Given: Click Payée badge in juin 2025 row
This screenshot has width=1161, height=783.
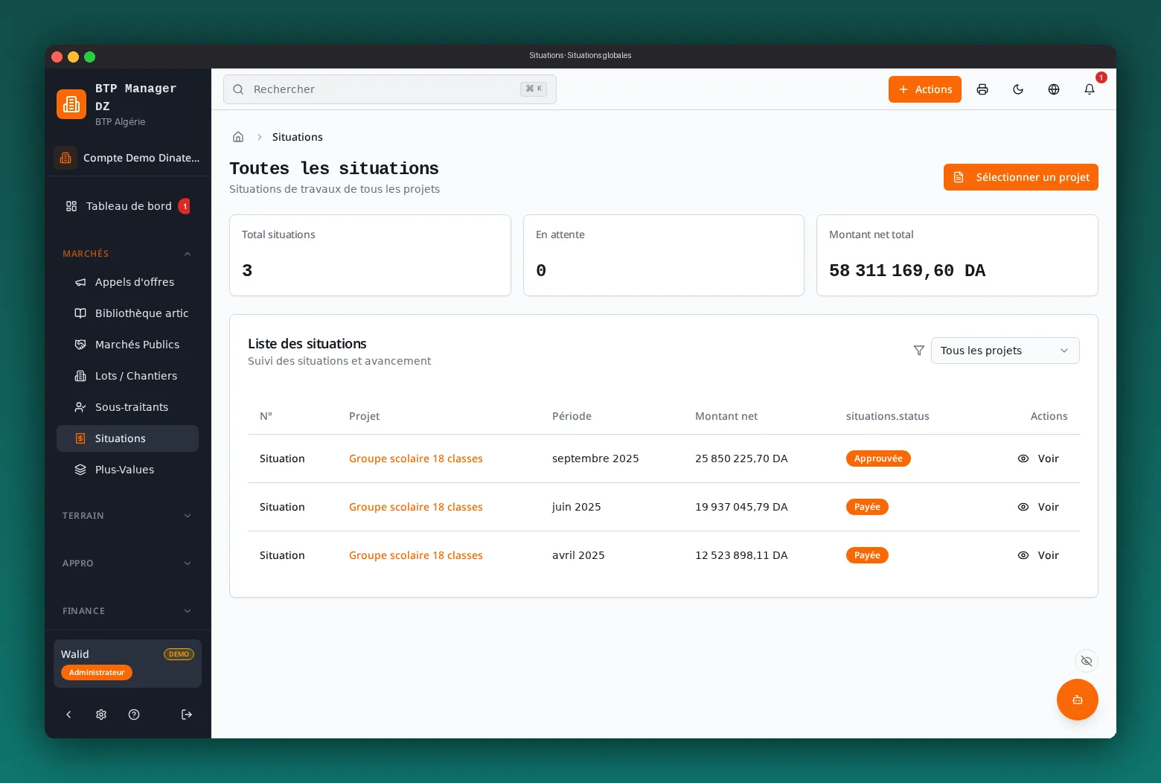Looking at the screenshot, I should point(867,507).
